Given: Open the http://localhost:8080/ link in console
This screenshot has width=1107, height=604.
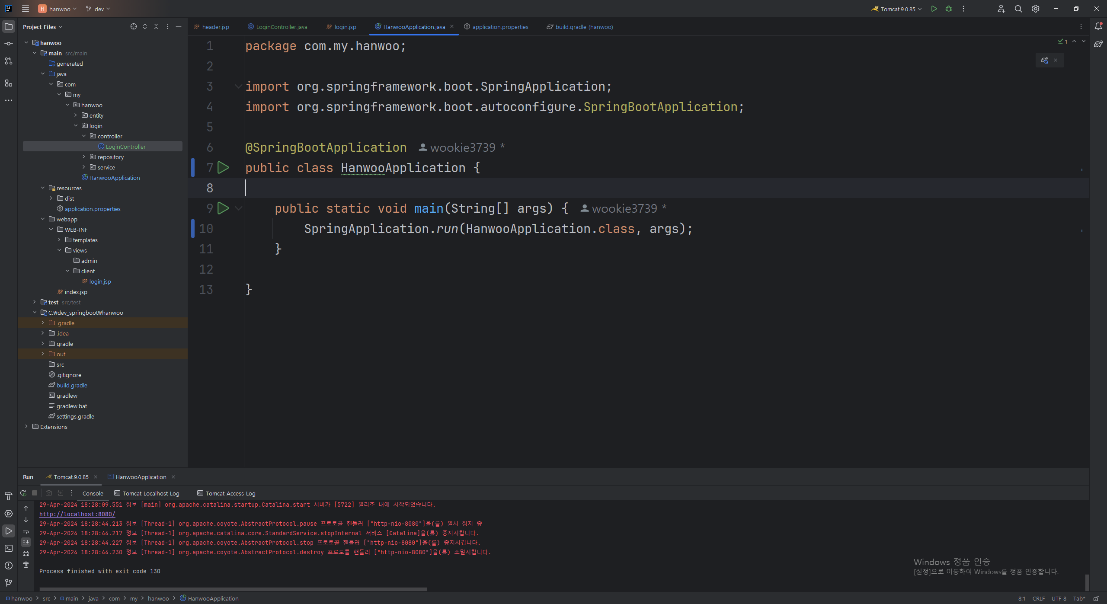Looking at the screenshot, I should click(x=77, y=514).
